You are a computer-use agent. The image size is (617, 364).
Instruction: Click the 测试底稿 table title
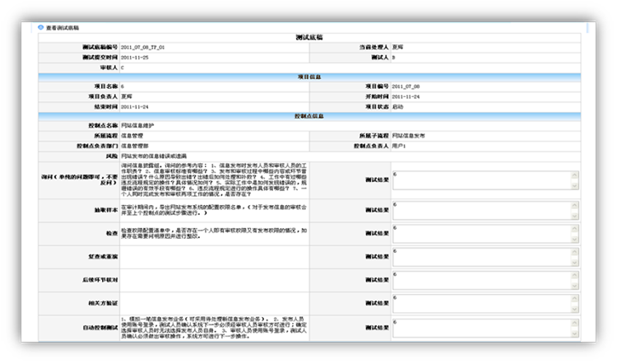pyautogui.click(x=309, y=37)
